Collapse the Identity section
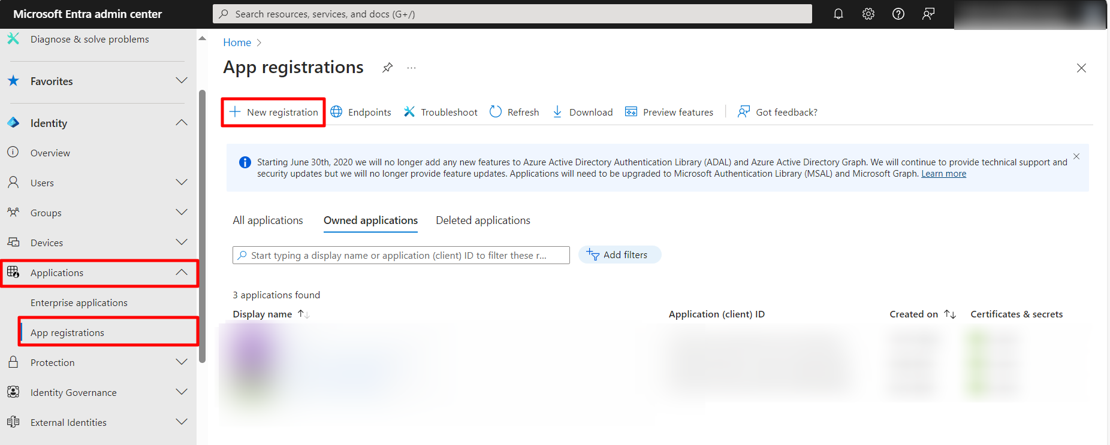The height and width of the screenshot is (445, 1110). pyautogui.click(x=182, y=123)
